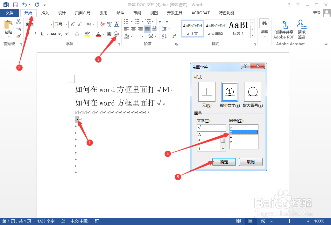This screenshot has height=225, width=331.
Task: Click 确定 to confirm the enclosed character
Action: pyautogui.click(x=224, y=162)
